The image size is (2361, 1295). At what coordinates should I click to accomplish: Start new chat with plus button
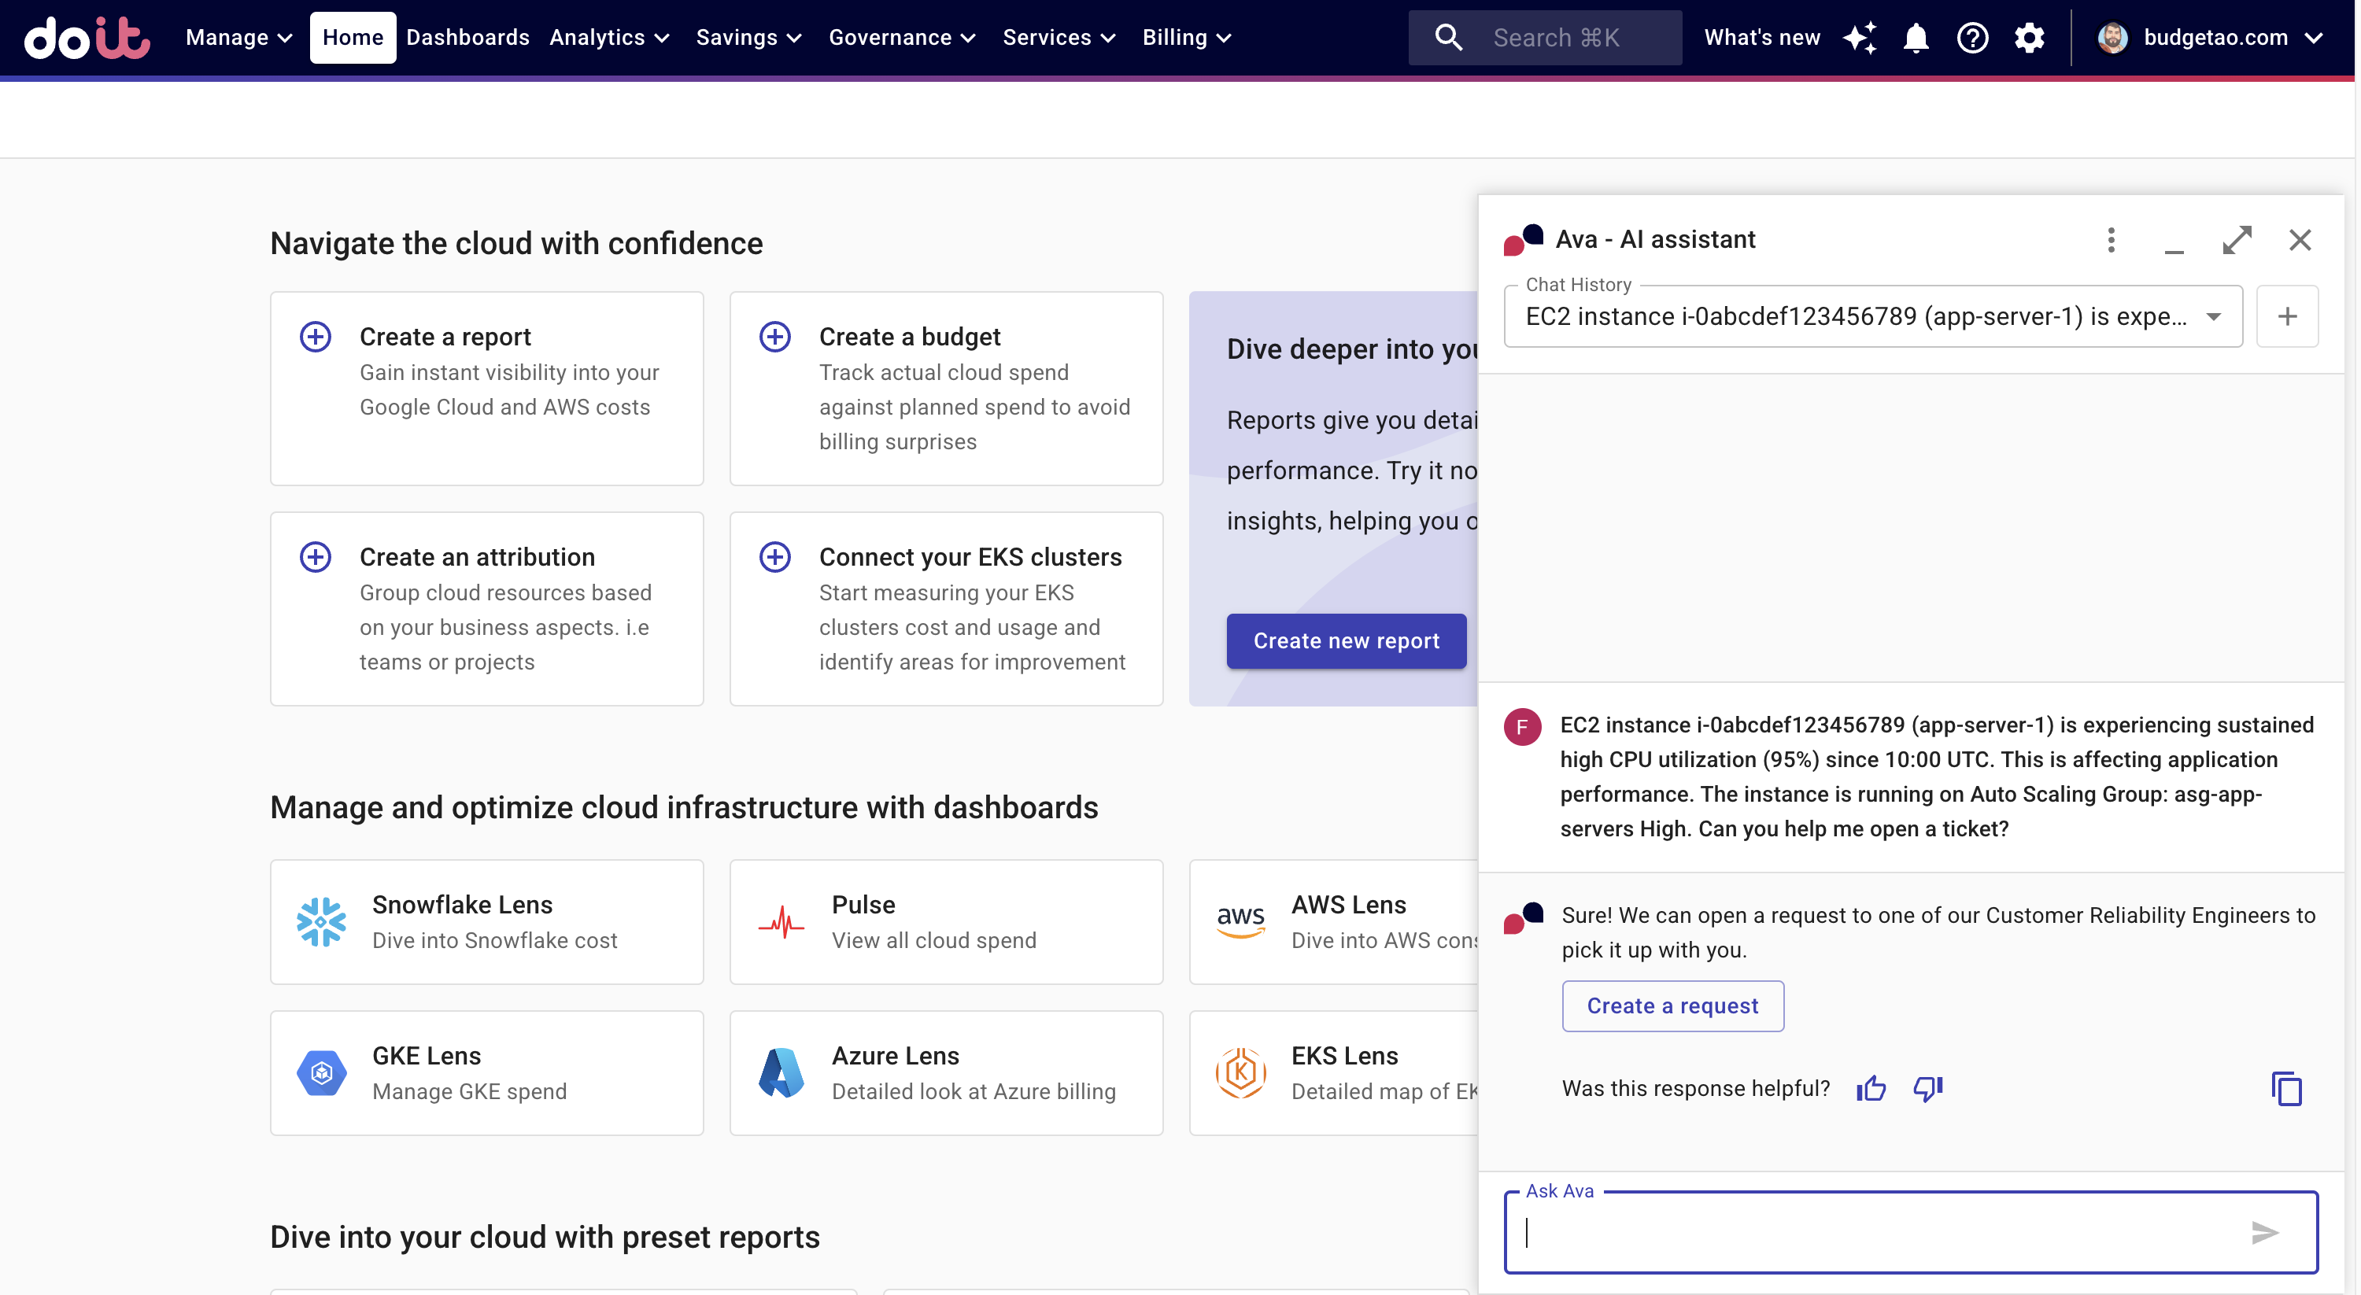[2287, 316]
